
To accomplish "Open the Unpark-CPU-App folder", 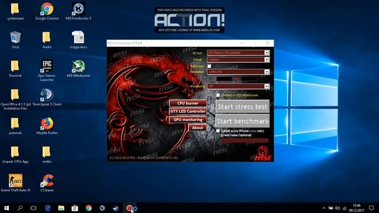I will [15, 154].
